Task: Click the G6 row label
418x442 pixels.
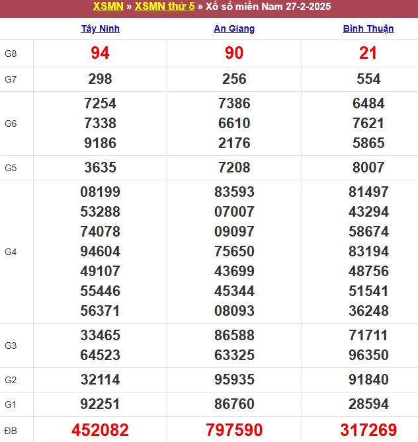Action: click(x=11, y=124)
